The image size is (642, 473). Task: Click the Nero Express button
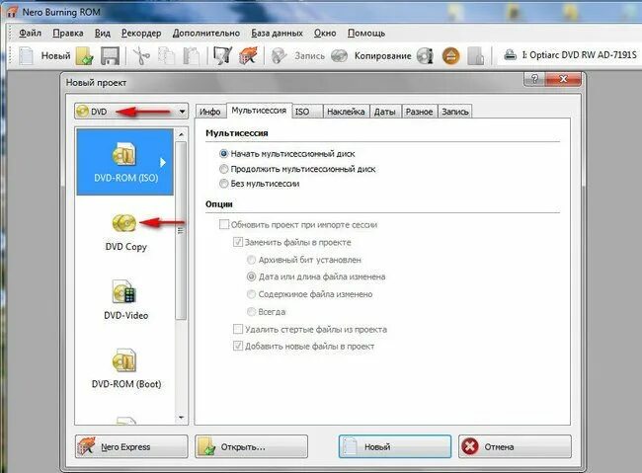131,446
